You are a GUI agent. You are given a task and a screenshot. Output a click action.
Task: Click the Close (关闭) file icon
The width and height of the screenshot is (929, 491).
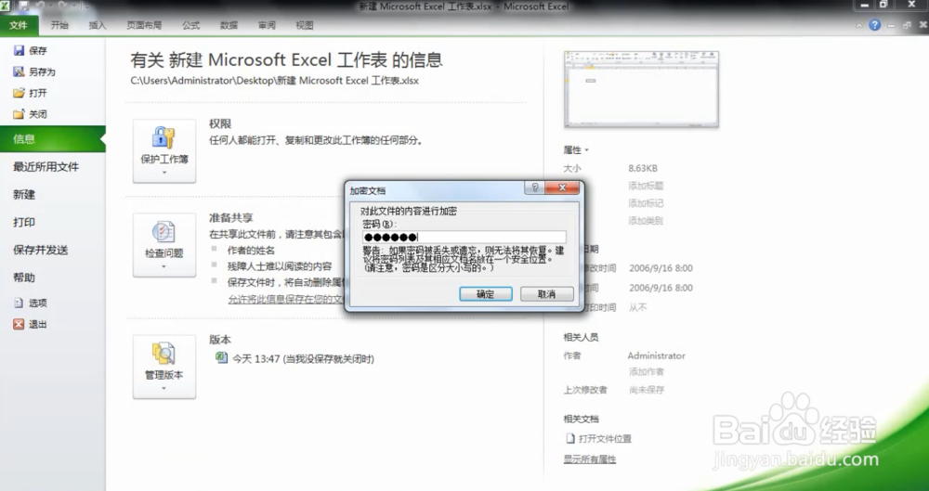pyautogui.click(x=19, y=114)
